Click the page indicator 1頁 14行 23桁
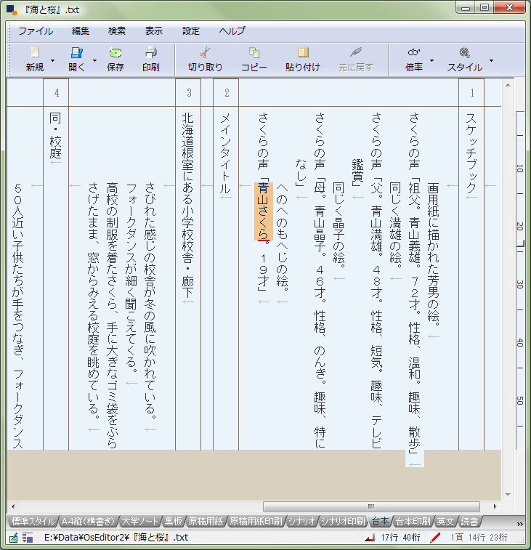 tap(479, 538)
